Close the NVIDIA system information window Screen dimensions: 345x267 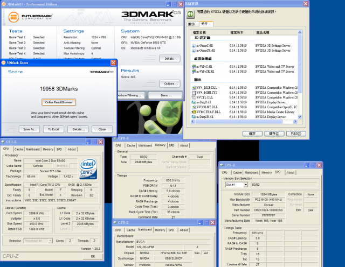click(306, 4)
